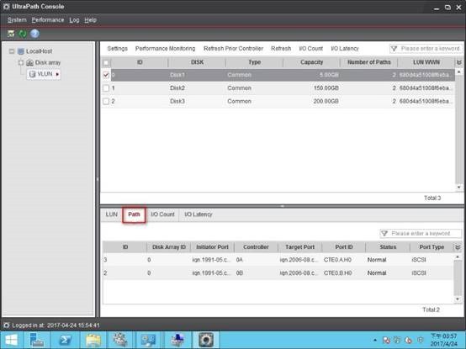Click the upper I/O Count button
The image size is (466, 349).
click(x=311, y=49)
